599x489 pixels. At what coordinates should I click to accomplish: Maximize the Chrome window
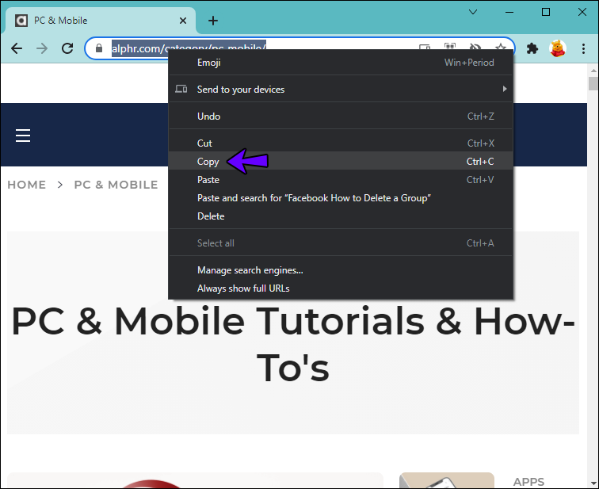[546, 12]
